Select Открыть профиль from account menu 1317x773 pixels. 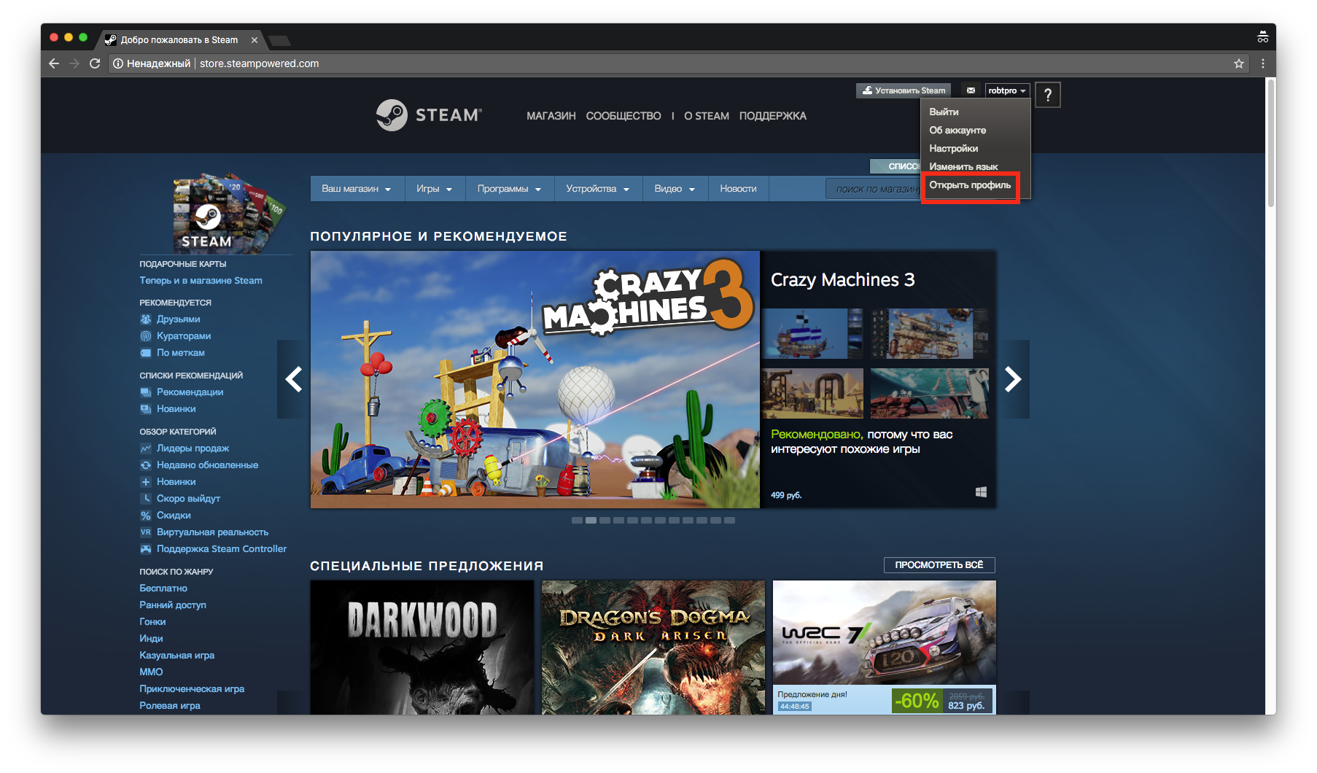(x=970, y=185)
